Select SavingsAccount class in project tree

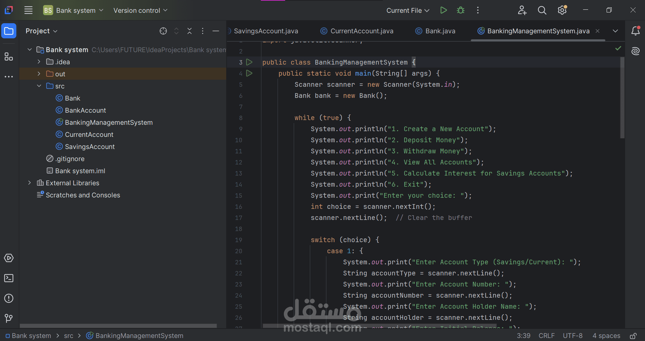coord(85,147)
